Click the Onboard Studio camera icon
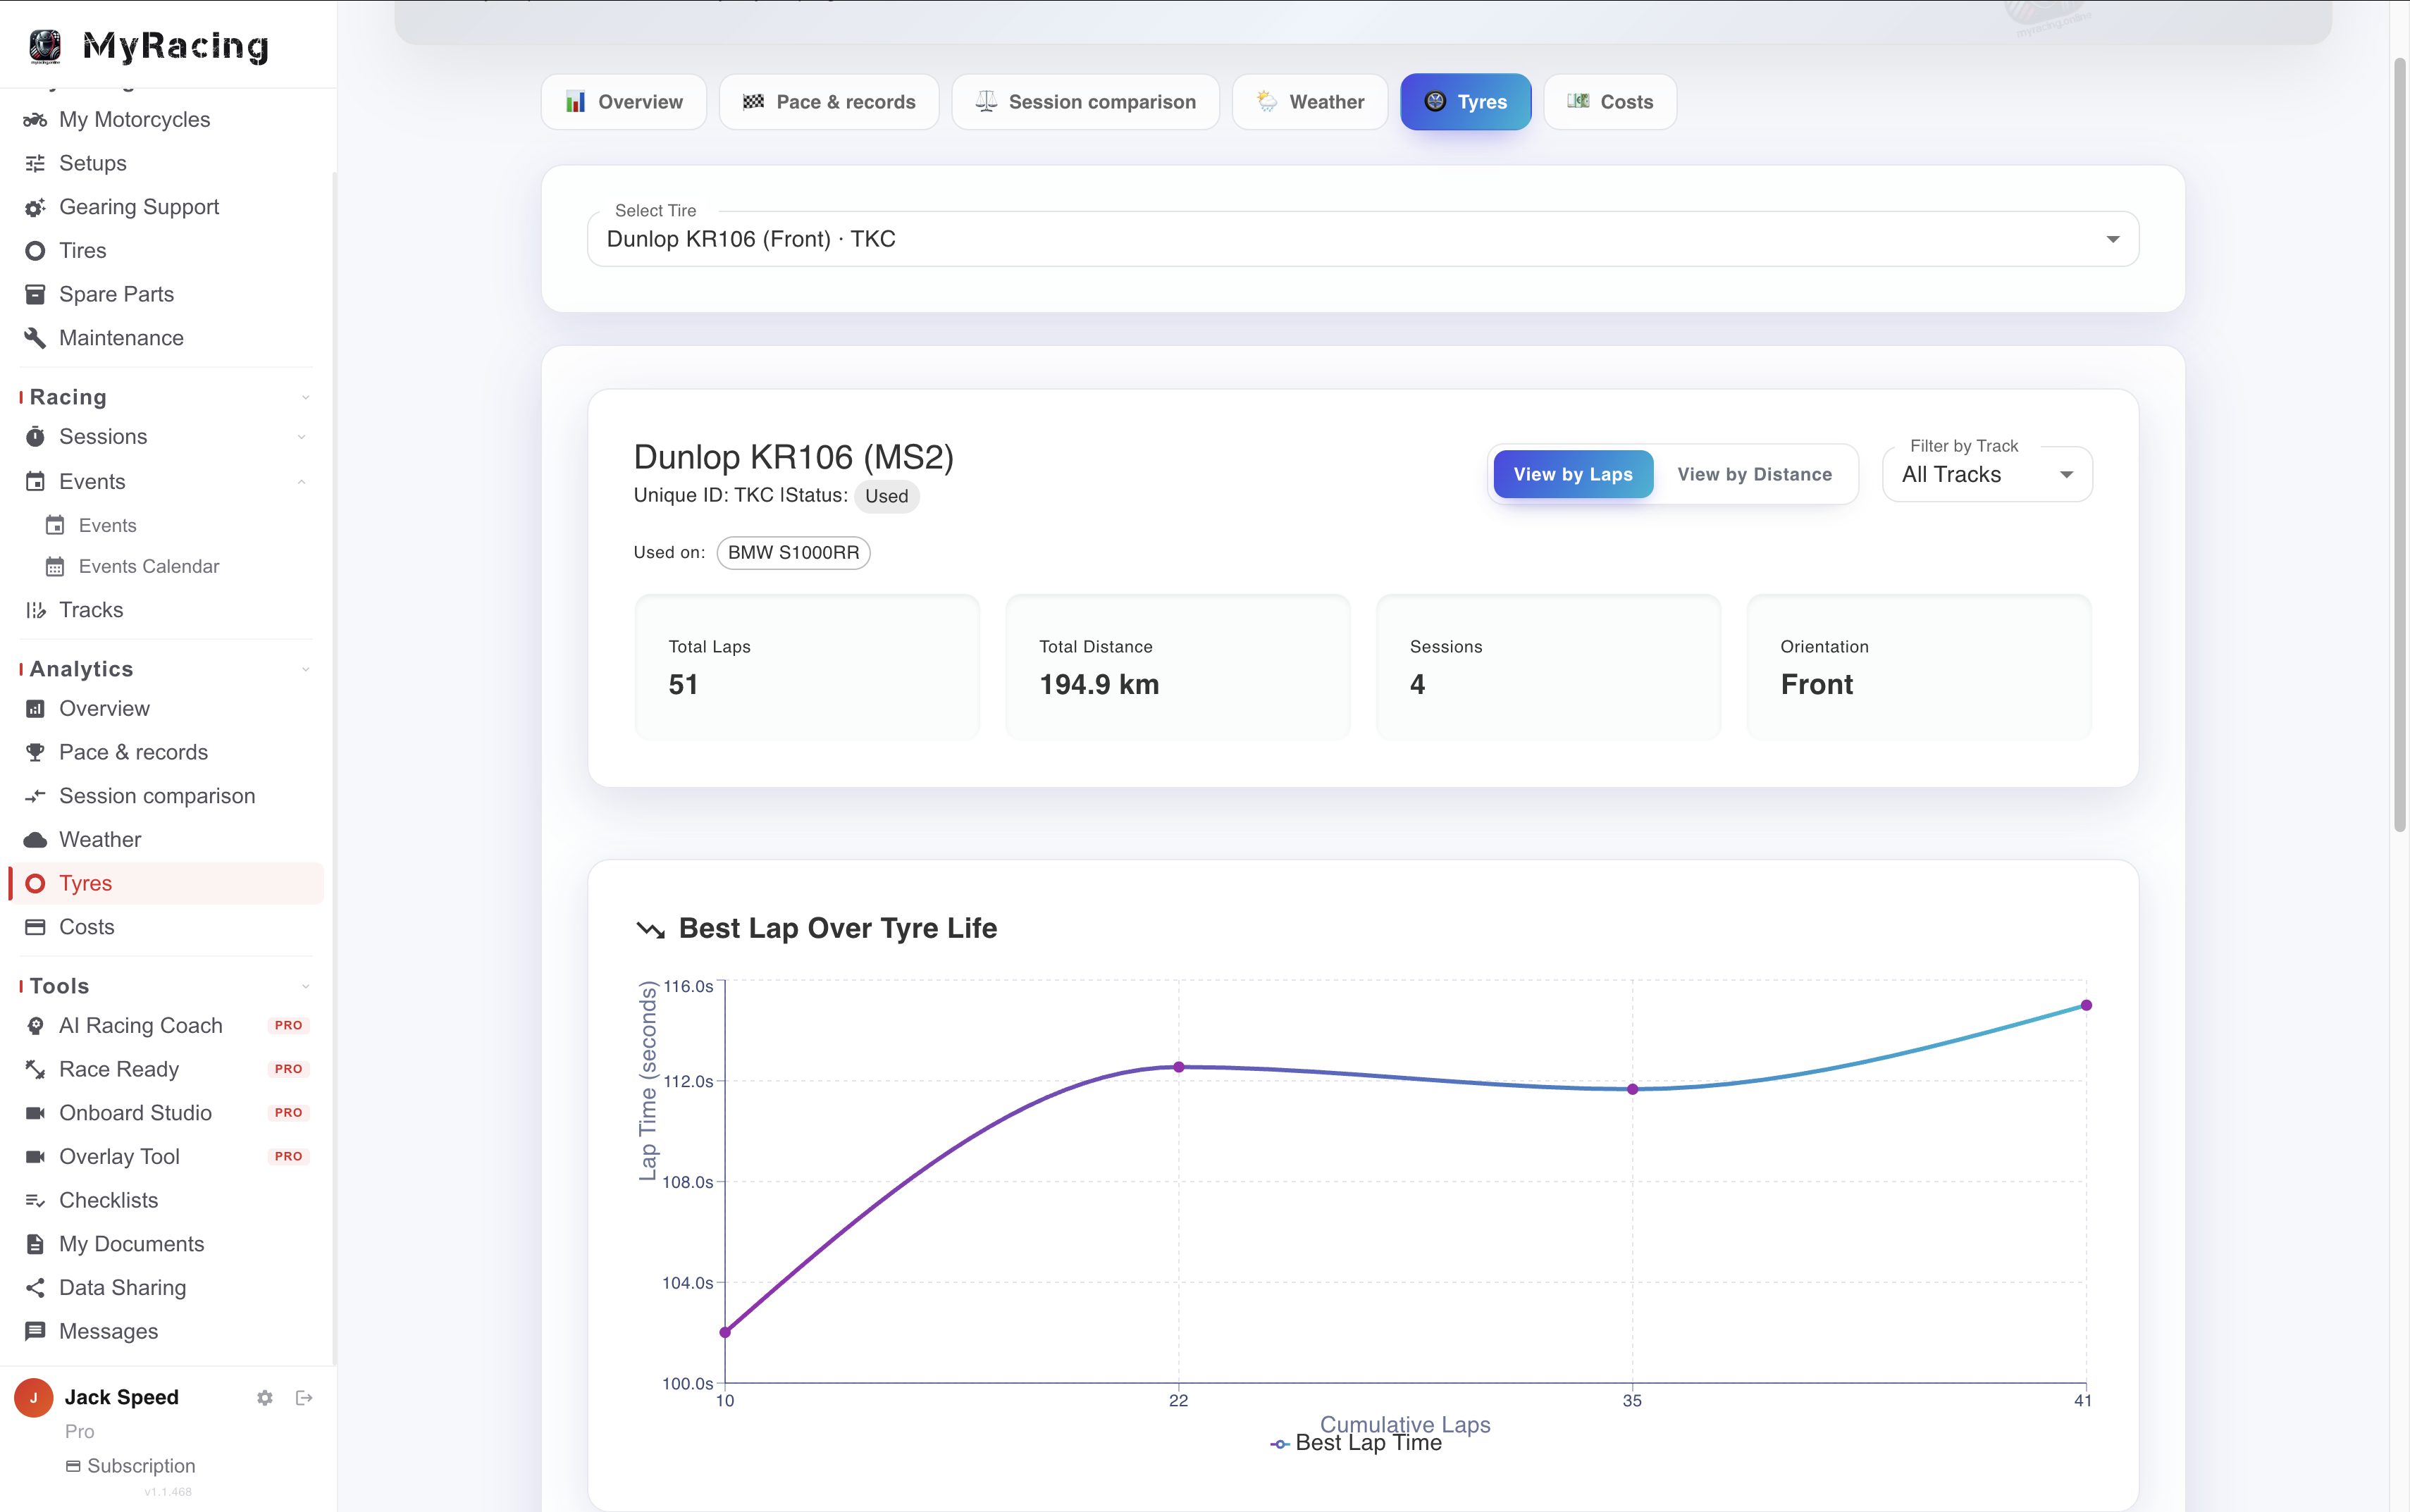 pos(35,1113)
